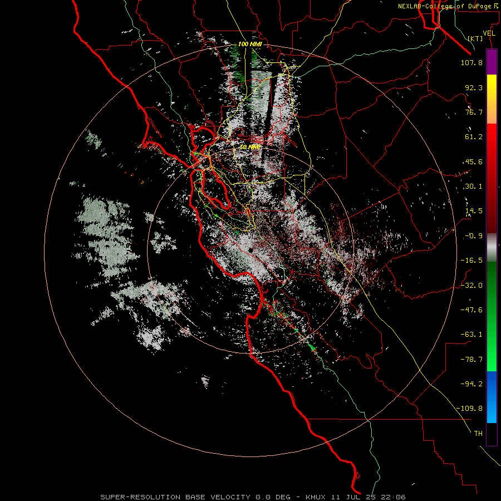This screenshot has height=501, width=501.
Task: Click the -32.0 scale value
Action: 471,286
